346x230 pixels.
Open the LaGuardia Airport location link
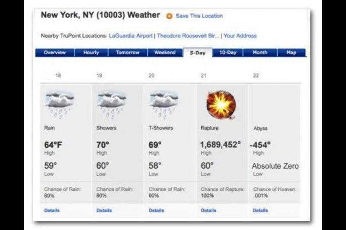tap(131, 36)
